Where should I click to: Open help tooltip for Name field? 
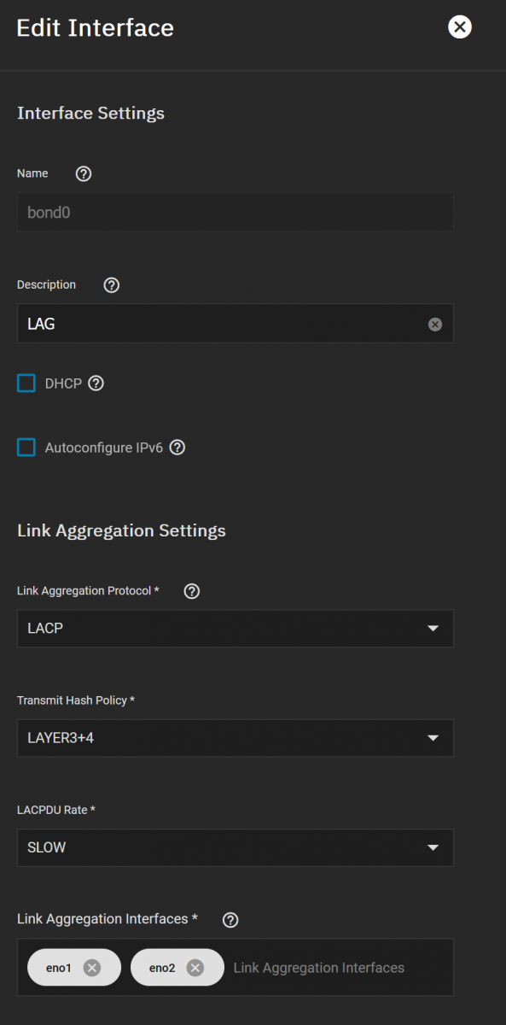84,173
